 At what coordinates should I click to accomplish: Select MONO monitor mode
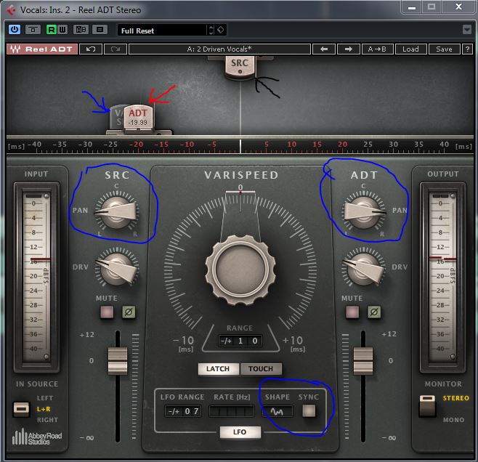453,420
